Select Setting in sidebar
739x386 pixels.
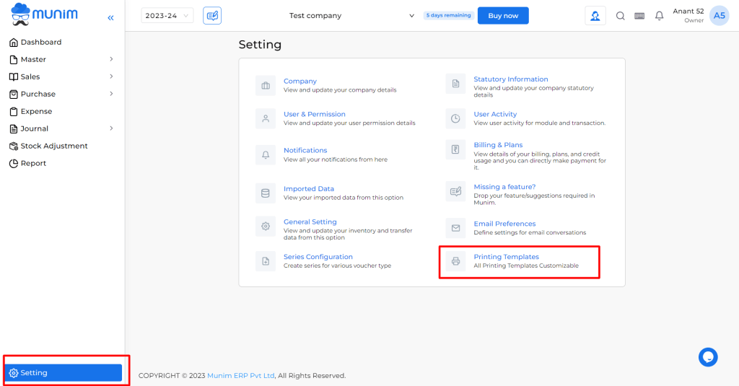(x=64, y=373)
